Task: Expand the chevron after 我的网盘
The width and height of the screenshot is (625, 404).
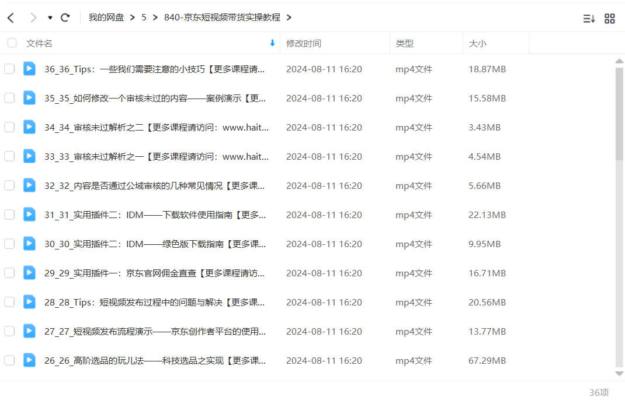Action: tap(133, 17)
